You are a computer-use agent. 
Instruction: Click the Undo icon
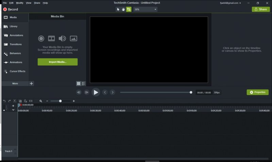4,101
